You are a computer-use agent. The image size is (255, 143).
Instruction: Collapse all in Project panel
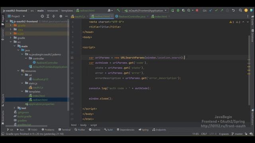click(53, 16)
